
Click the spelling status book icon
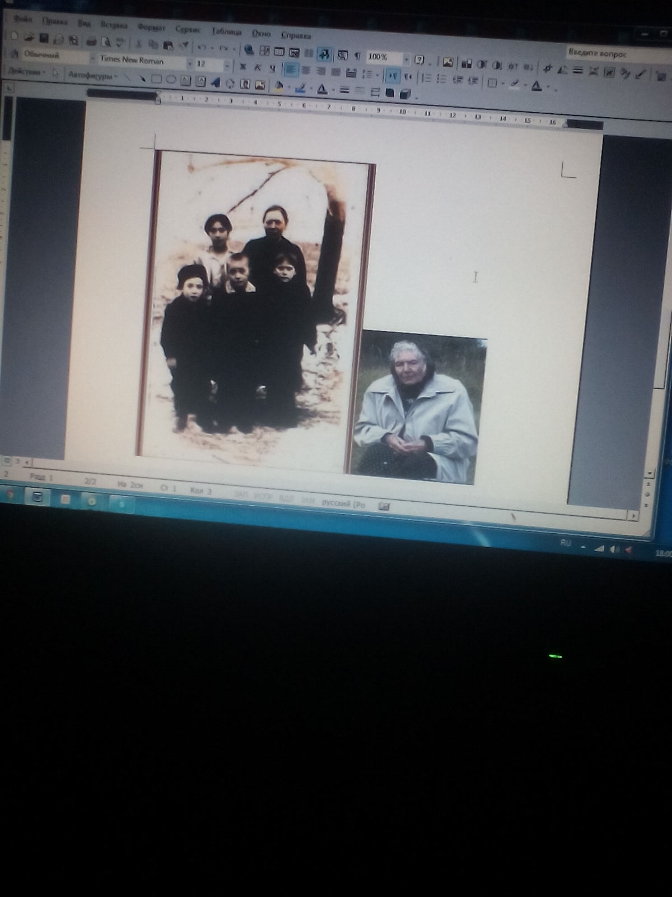384,506
